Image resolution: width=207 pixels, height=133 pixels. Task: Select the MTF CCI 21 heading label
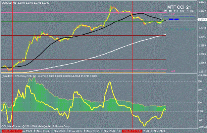179,7
